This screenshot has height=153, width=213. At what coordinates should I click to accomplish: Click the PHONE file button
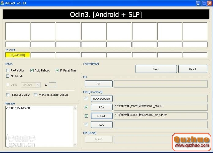pos(101,116)
